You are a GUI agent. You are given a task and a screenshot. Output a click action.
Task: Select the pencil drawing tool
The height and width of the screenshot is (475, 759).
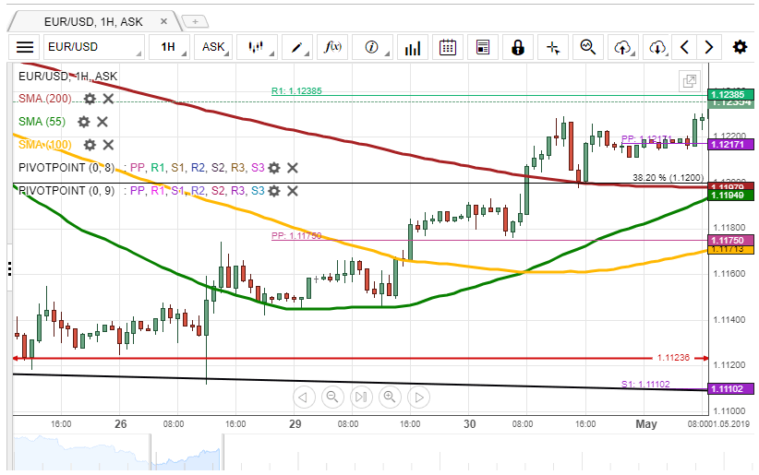(x=296, y=47)
